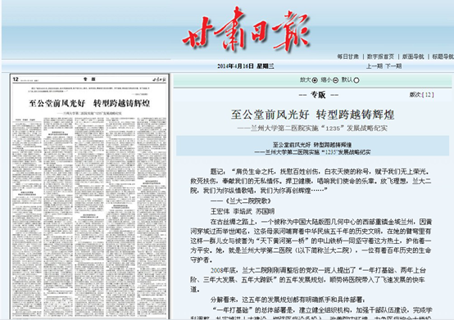Go to previous issue 上一期

tap(374, 66)
